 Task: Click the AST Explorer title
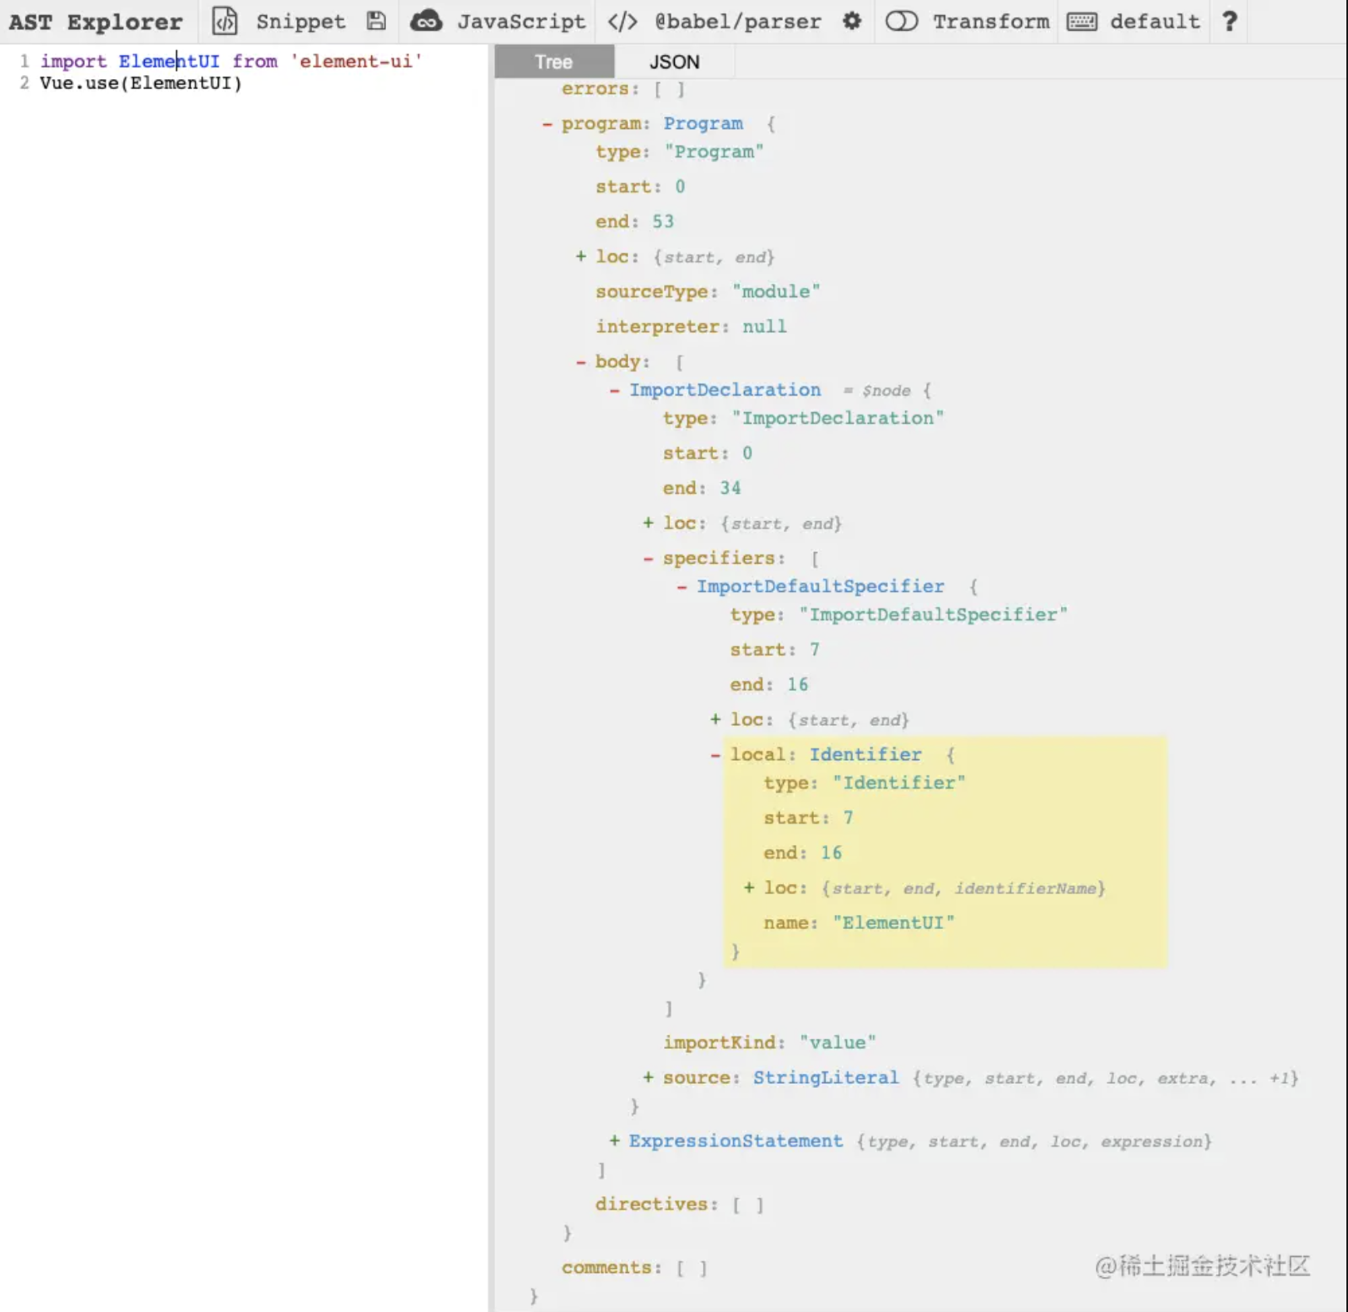[x=96, y=22]
